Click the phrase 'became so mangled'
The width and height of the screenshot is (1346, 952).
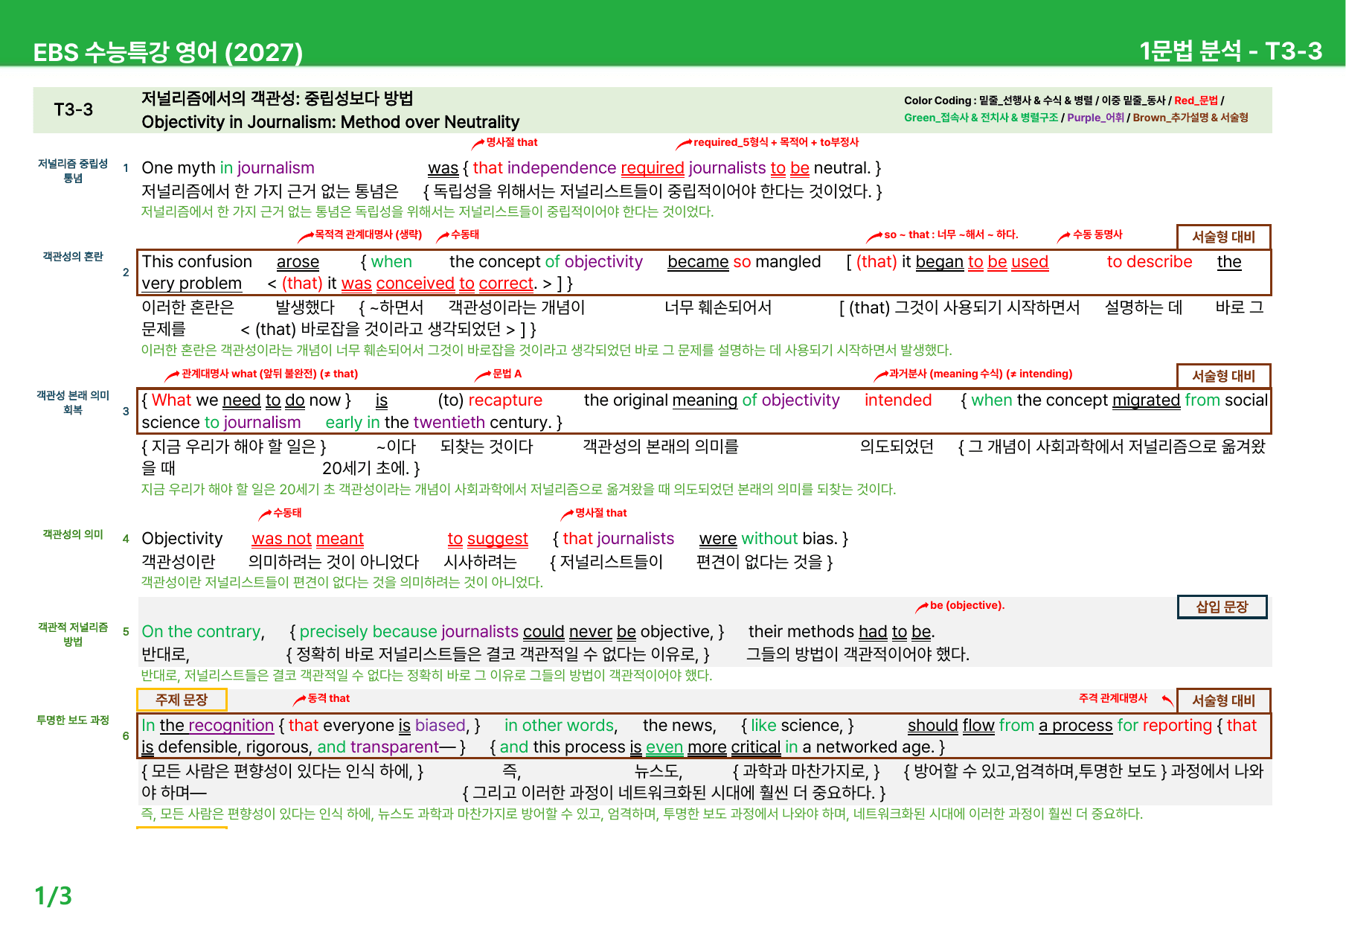(744, 262)
